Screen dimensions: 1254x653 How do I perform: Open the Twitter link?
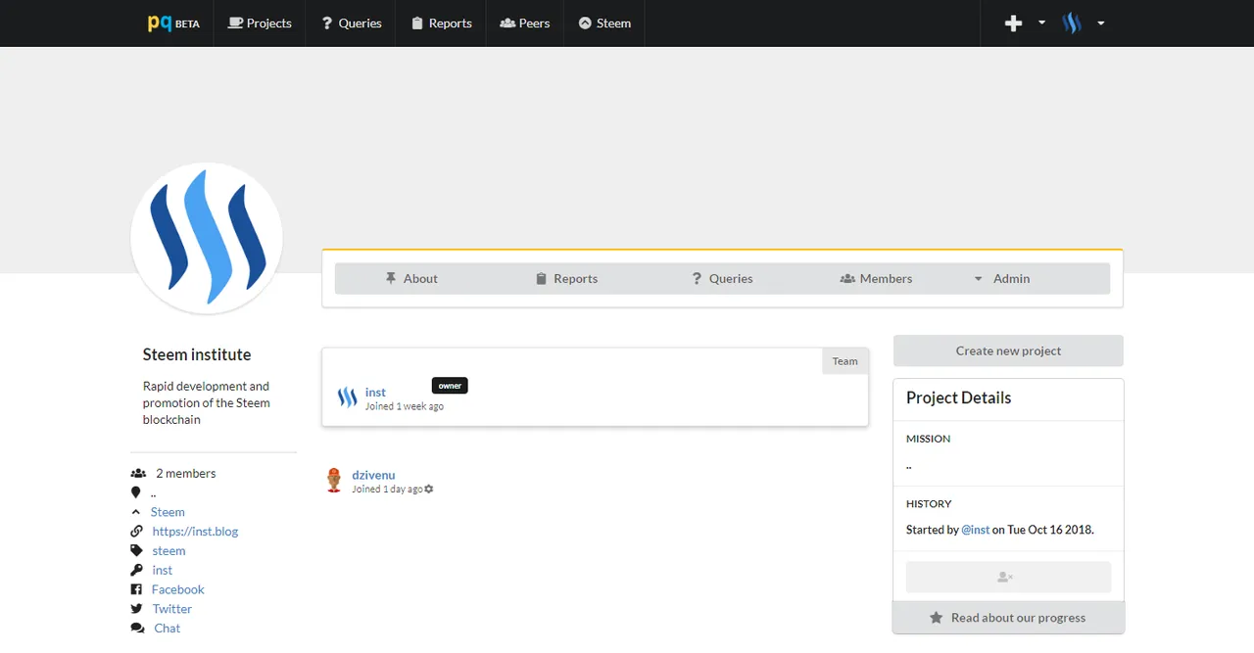pos(172,609)
